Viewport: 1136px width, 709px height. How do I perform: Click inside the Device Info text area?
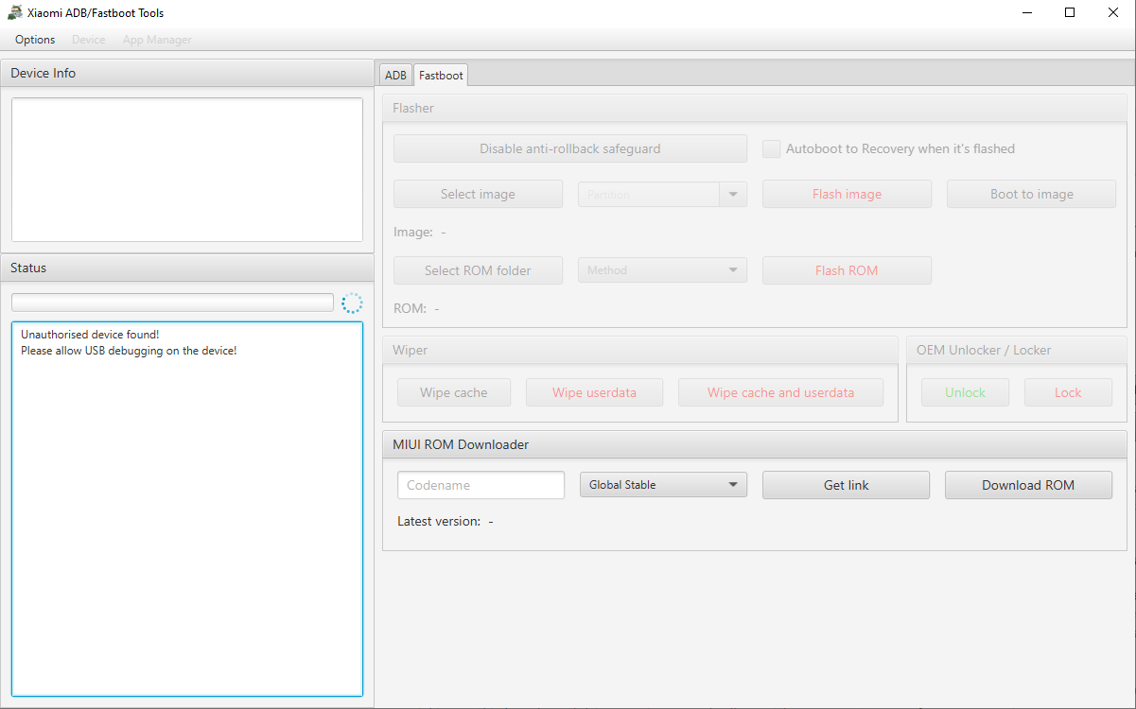[x=186, y=169]
